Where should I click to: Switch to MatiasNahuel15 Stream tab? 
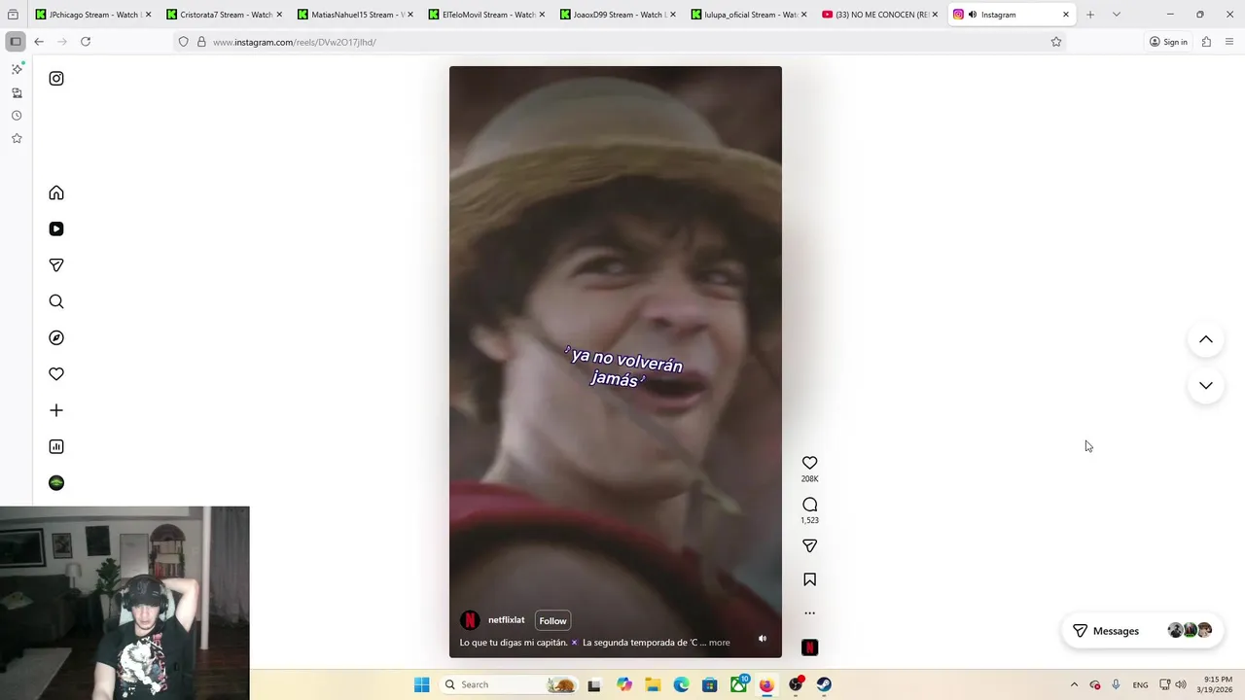355,15
